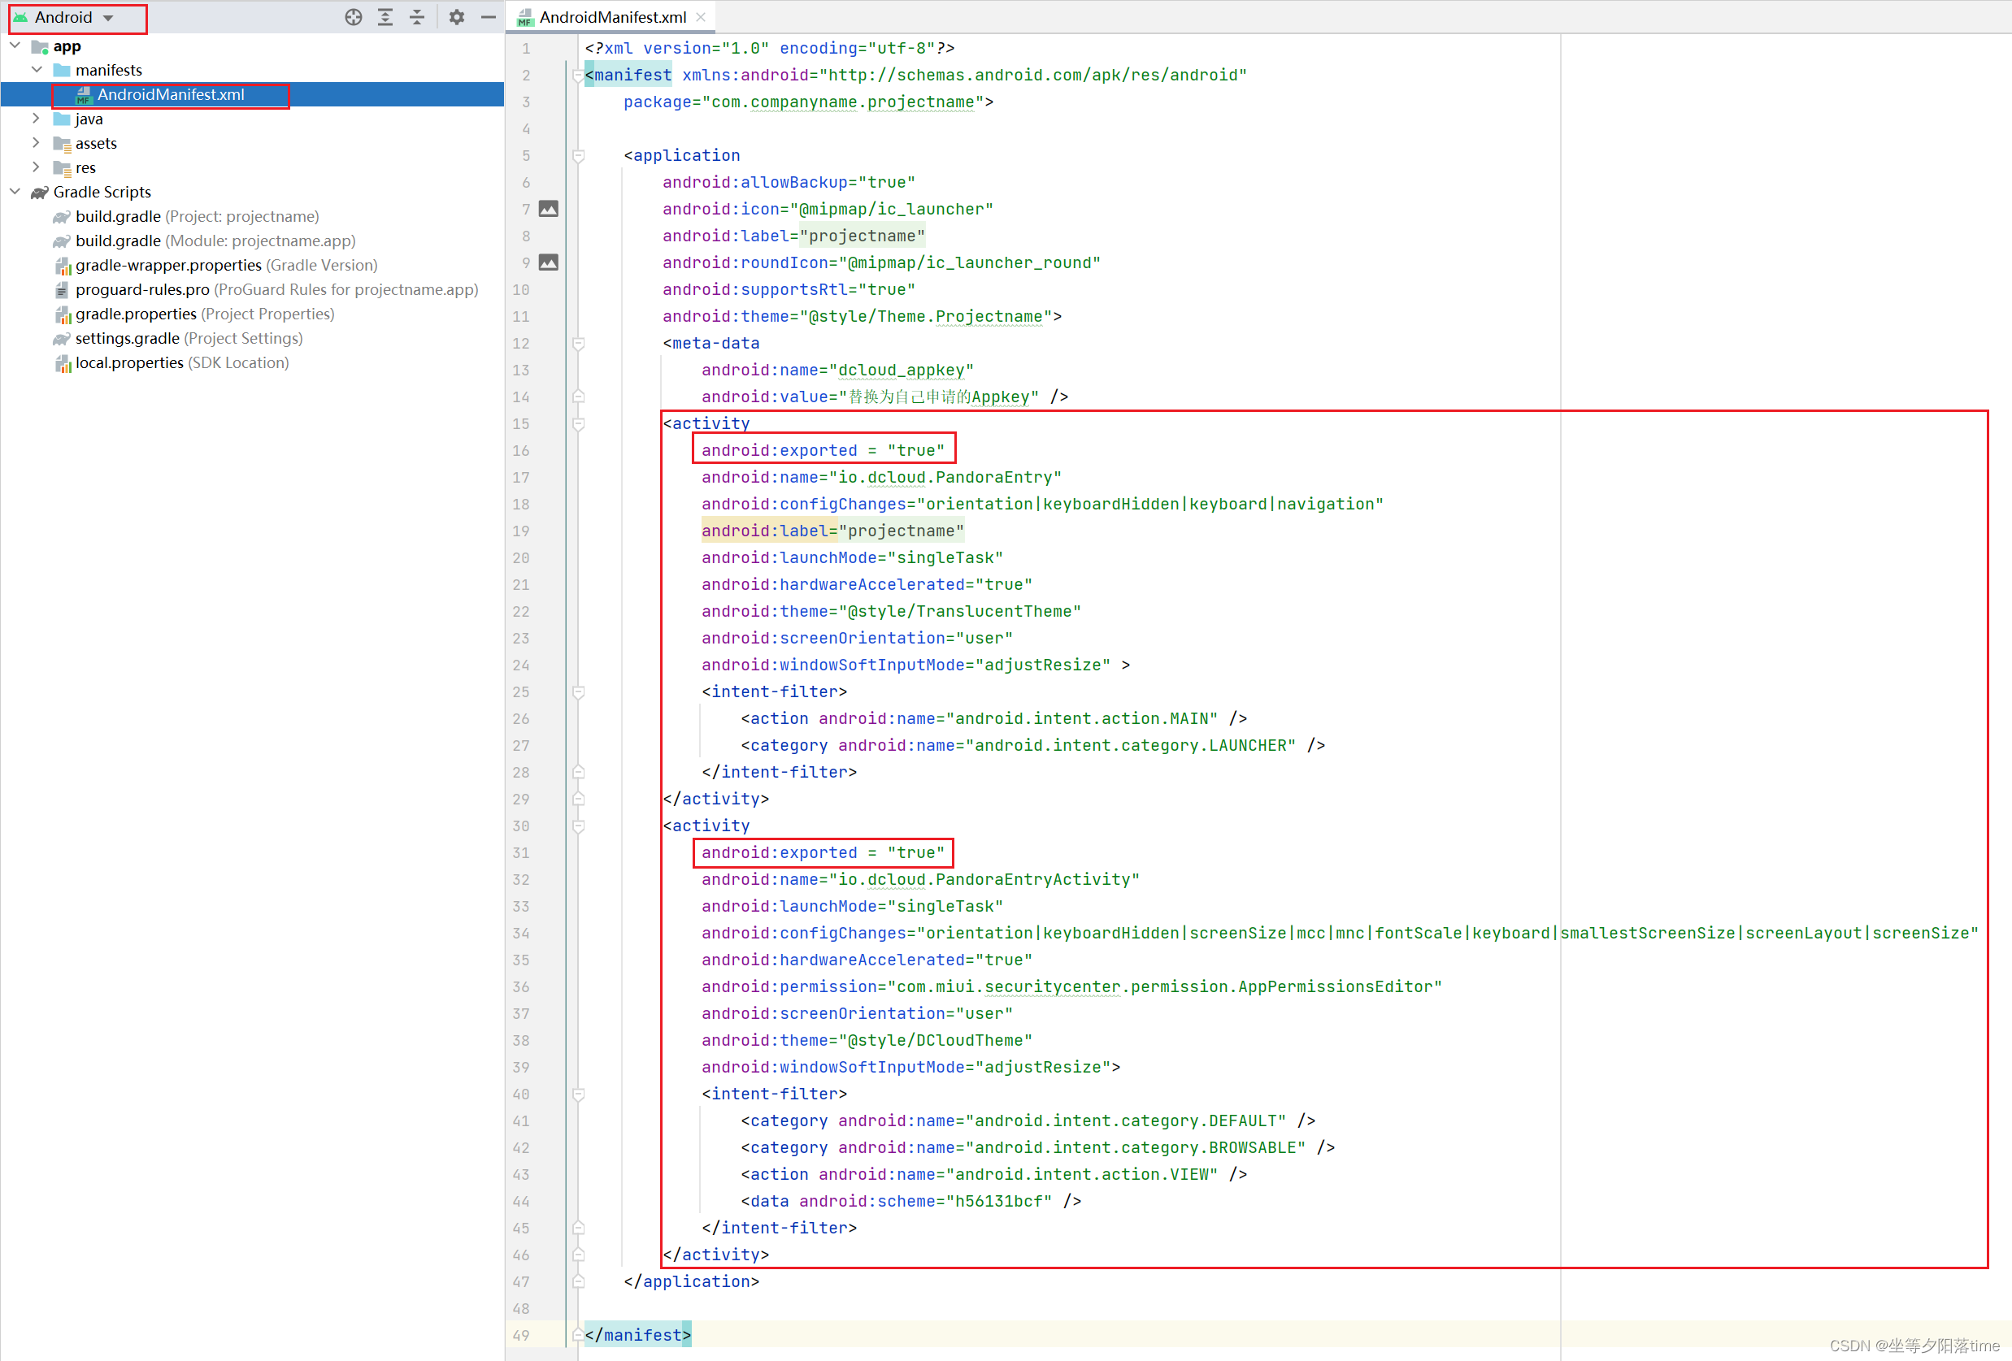Viewport: 2012px width, 1361px height.
Task: Click the Expand All icon in project toolbar
Action: click(385, 17)
